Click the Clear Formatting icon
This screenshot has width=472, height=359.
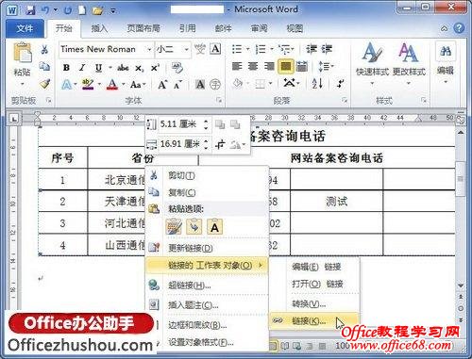pos(177,68)
